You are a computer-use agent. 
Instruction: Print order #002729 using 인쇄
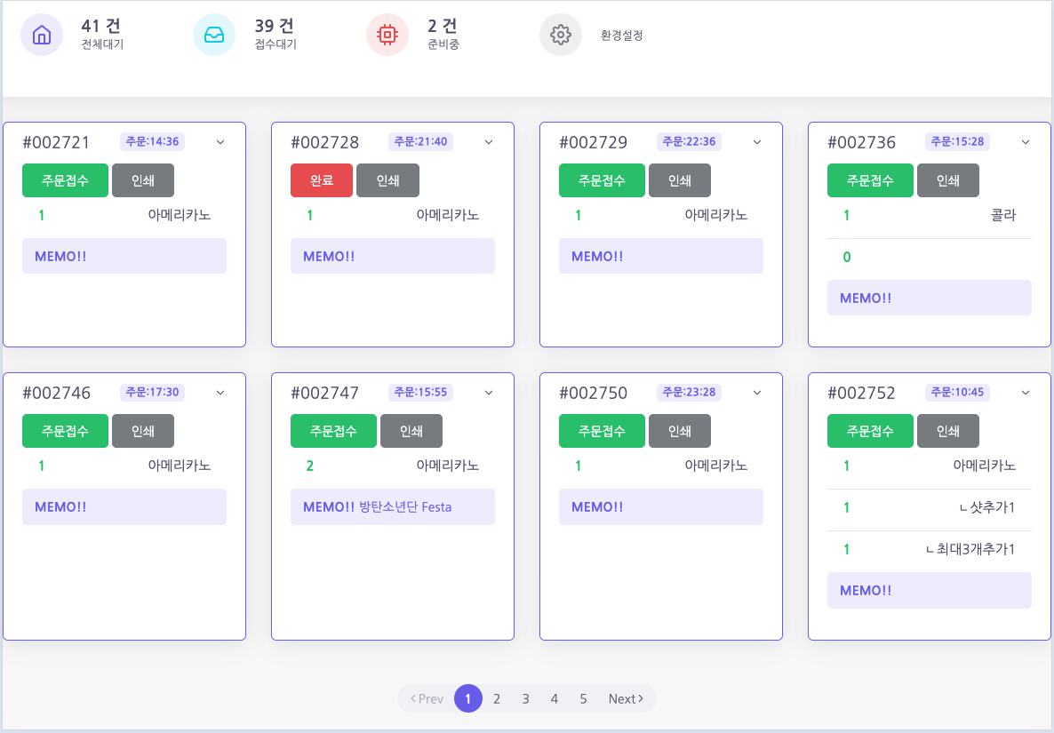(x=680, y=180)
